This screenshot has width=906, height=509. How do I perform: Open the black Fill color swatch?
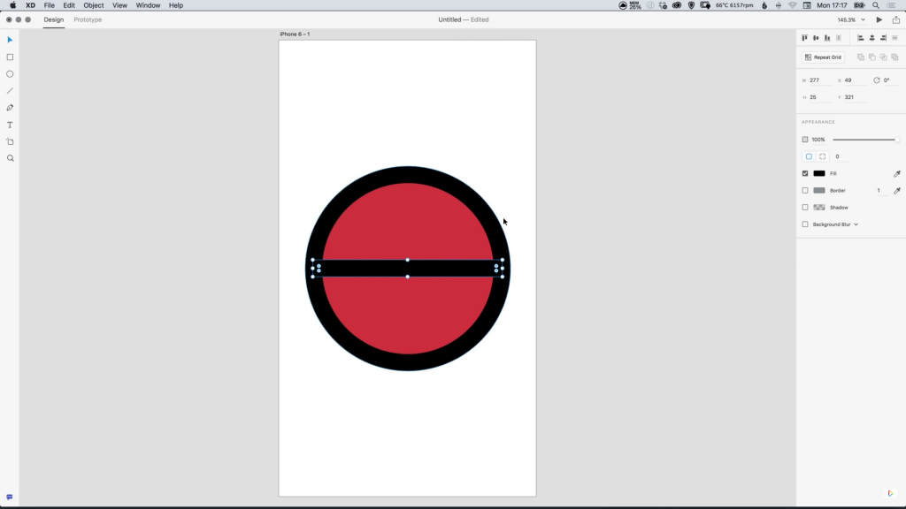[x=819, y=173]
